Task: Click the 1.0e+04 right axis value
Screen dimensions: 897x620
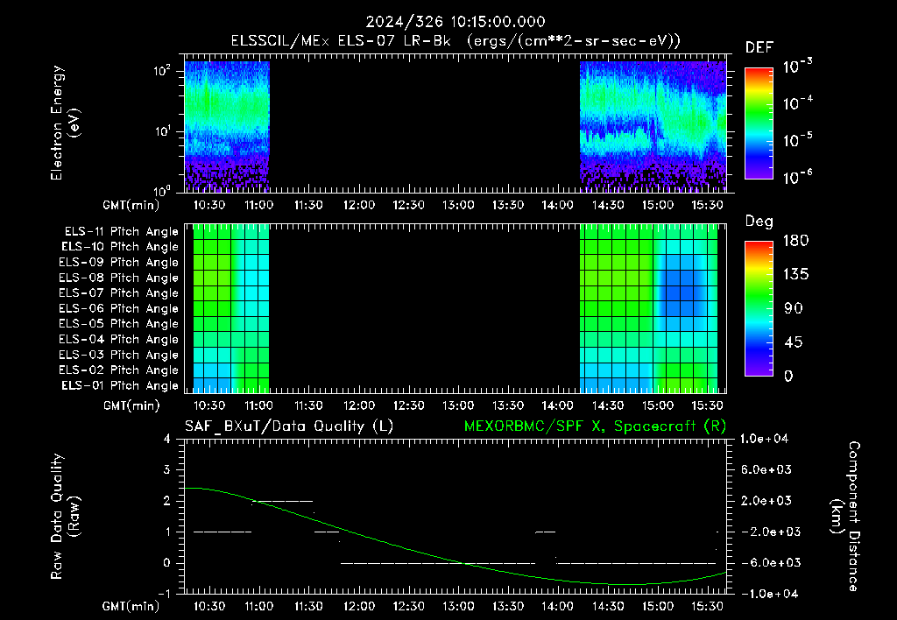Action: (x=764, y=439)
